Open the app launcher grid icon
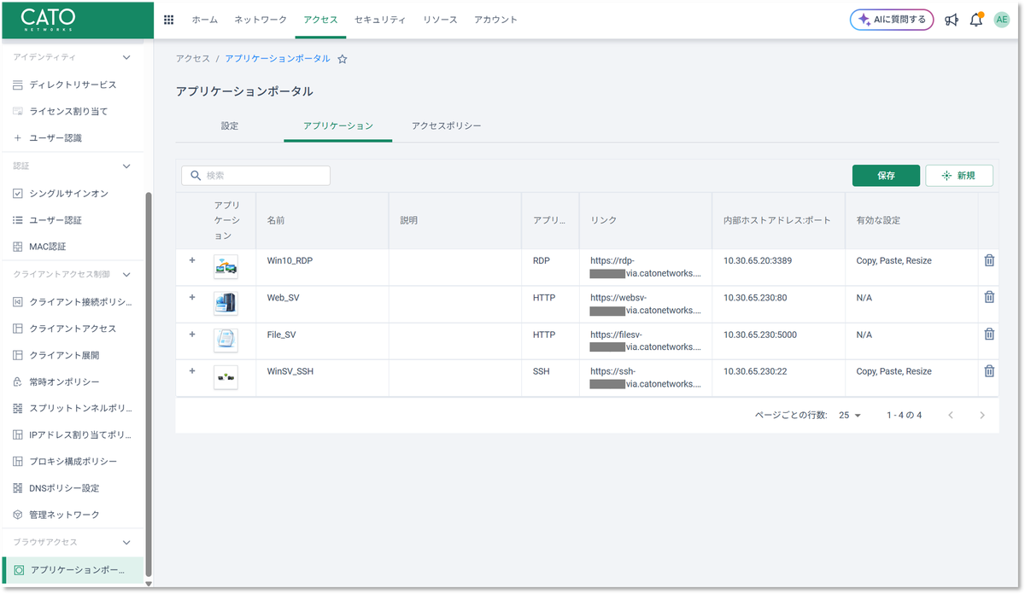Image resolution: width=1025 pixels, height=594 pixels. click(x=168, y=19)
